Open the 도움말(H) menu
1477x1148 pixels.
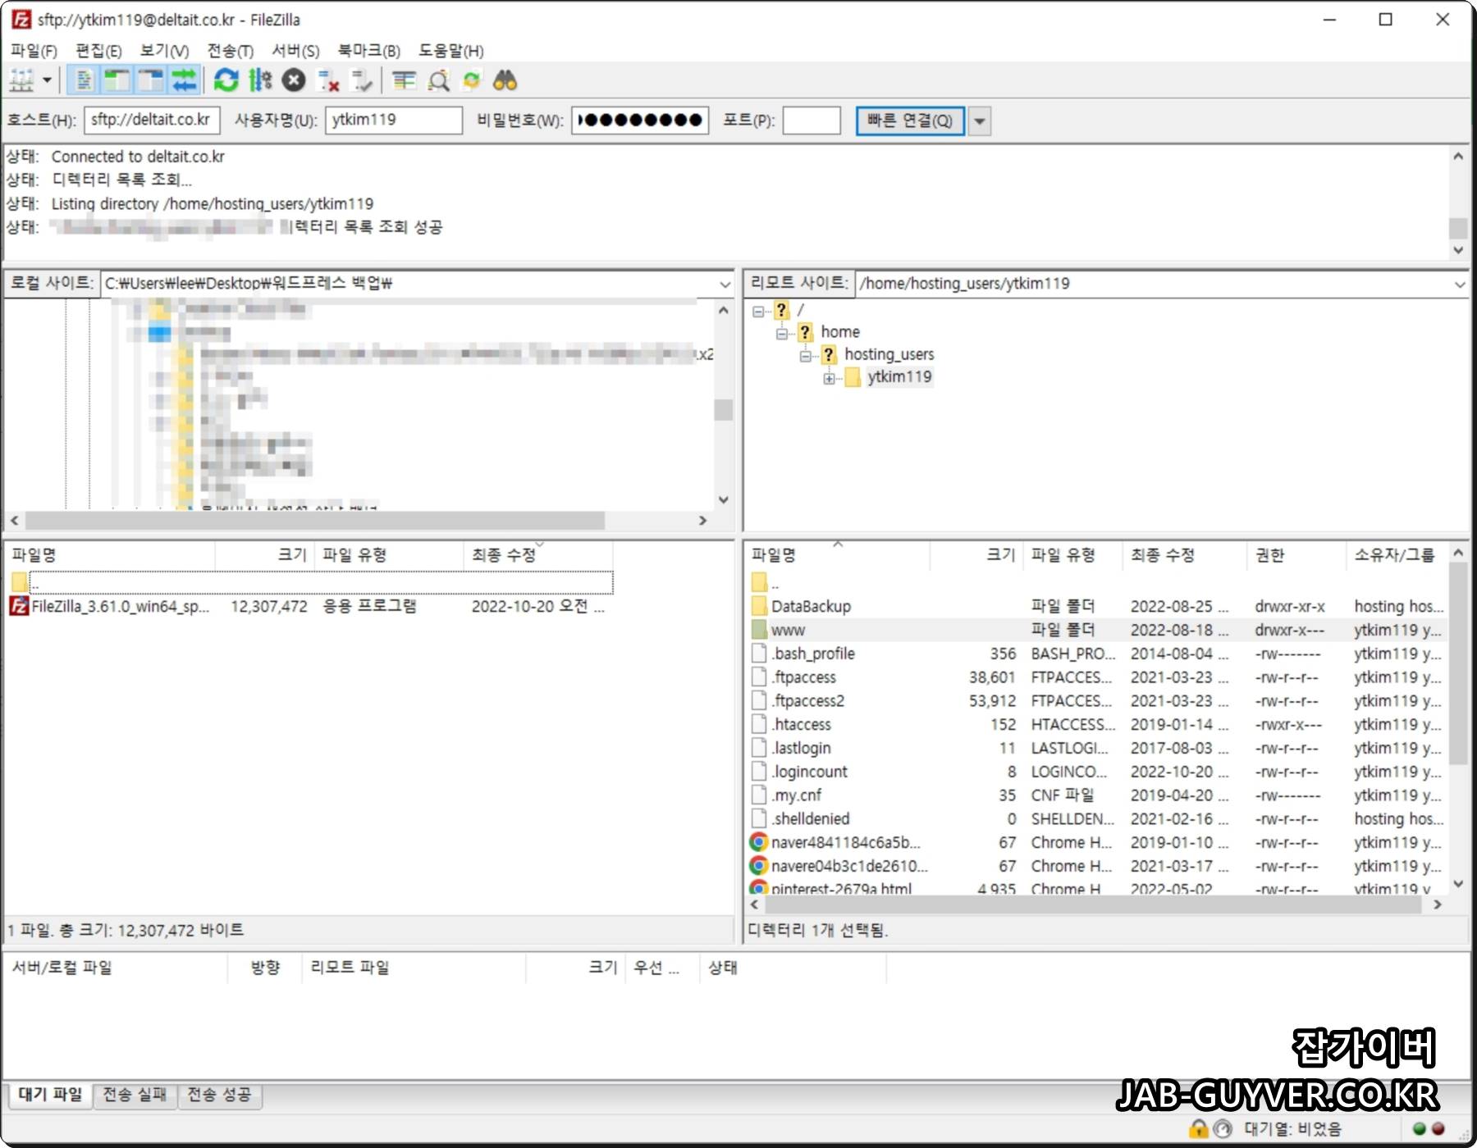[x=451, y=51]
